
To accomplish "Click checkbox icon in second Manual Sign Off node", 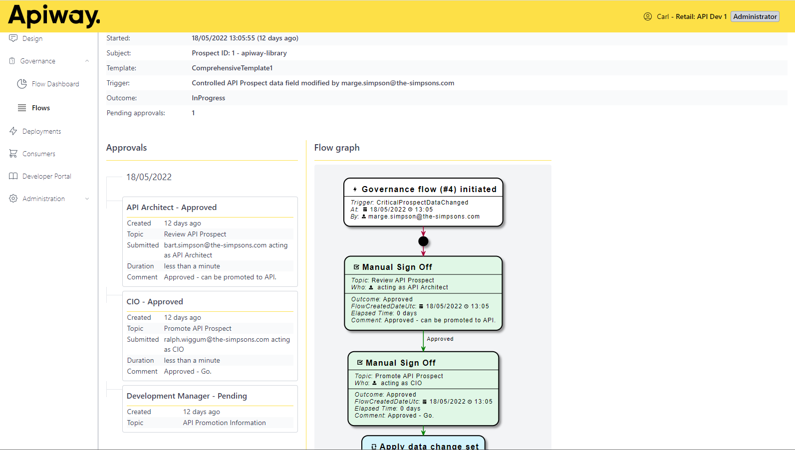I will click(360, 363).
